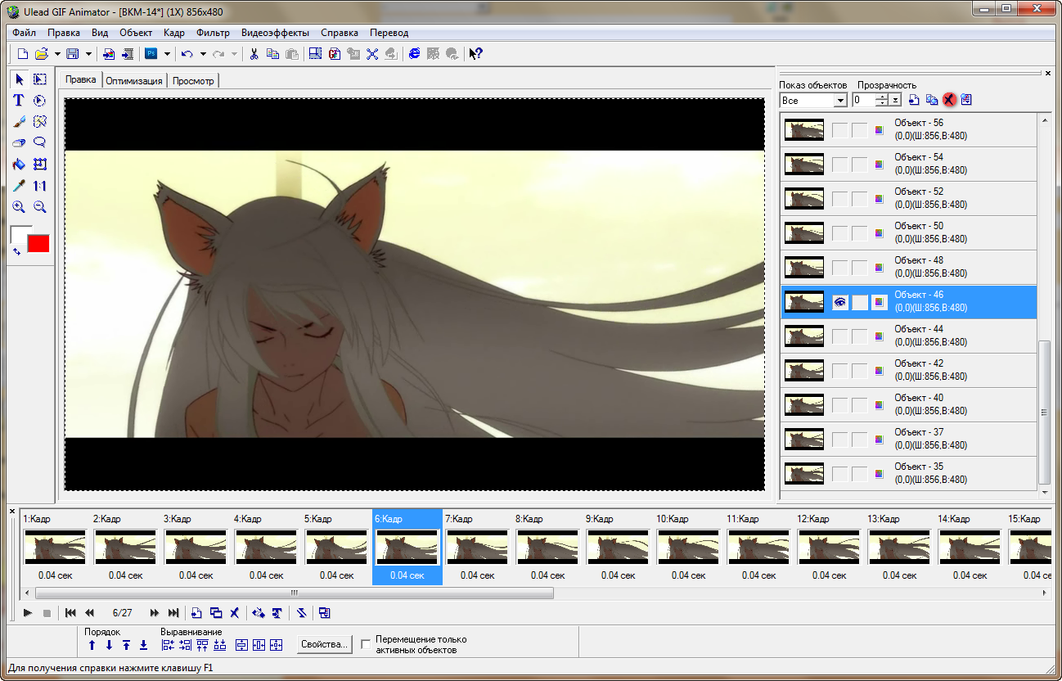This screenshot has height=681, width=1062.
Task: Click the context help arrow-question icon
Action: tap(475, 54)
